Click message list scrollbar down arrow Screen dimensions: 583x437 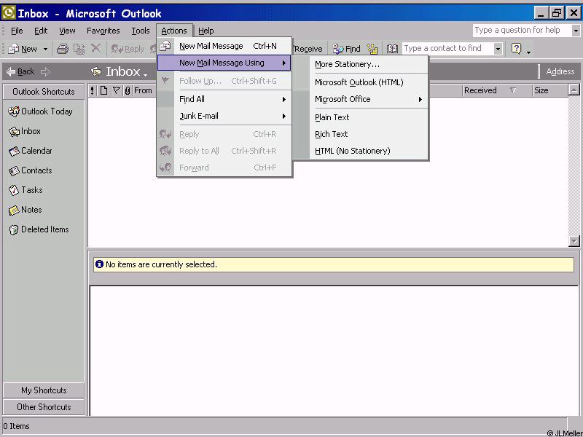574,241
